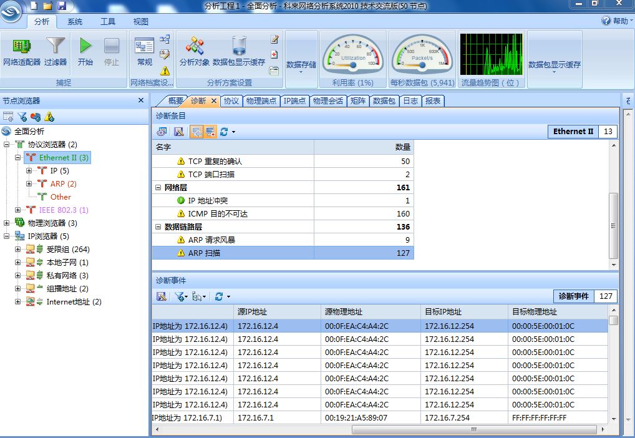The width and height of the screenshot is (635, 438).
Task: Collapse the Data Link Layer (数据链路层) group
Action: click(x=158, y=226)
